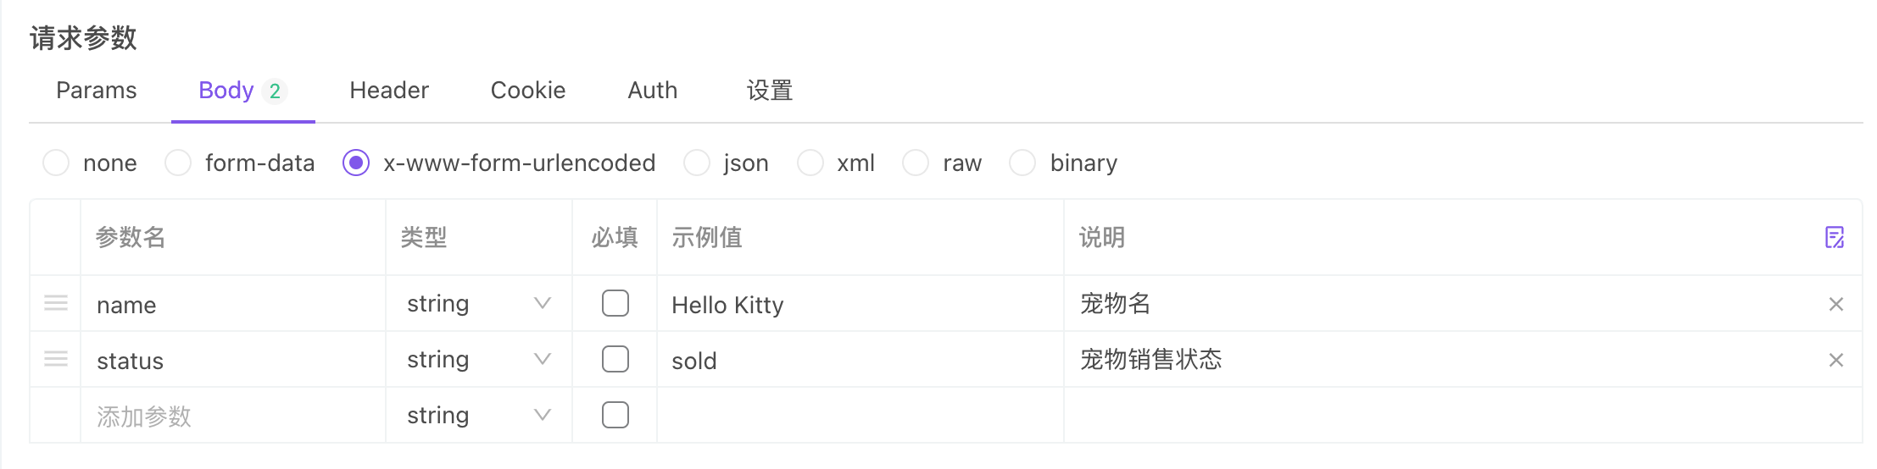Click the drag handle for status row
Image resolution: width=1877 pixels, height=469 pixels.
(x=56, y=359)
